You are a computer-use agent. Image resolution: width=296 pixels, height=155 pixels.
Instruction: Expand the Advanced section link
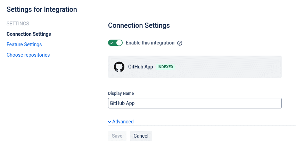tap(123, 122)
